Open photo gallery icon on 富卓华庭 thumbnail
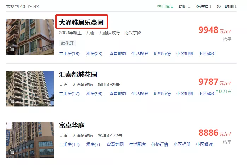The image size is (247, 165). (x=12, y=152)
